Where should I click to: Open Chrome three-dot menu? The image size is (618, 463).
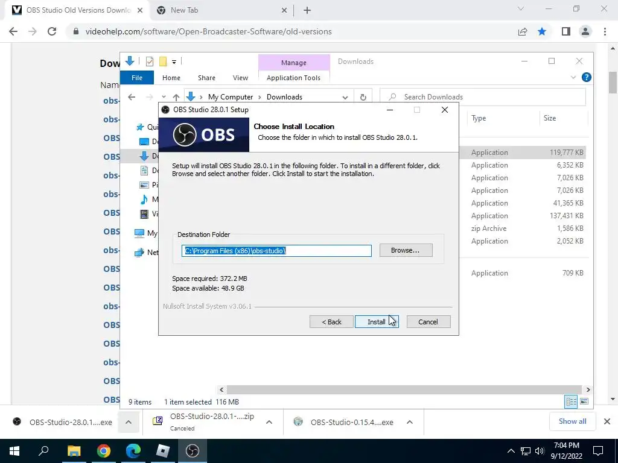pyautogui.click(x=605, y=31)
